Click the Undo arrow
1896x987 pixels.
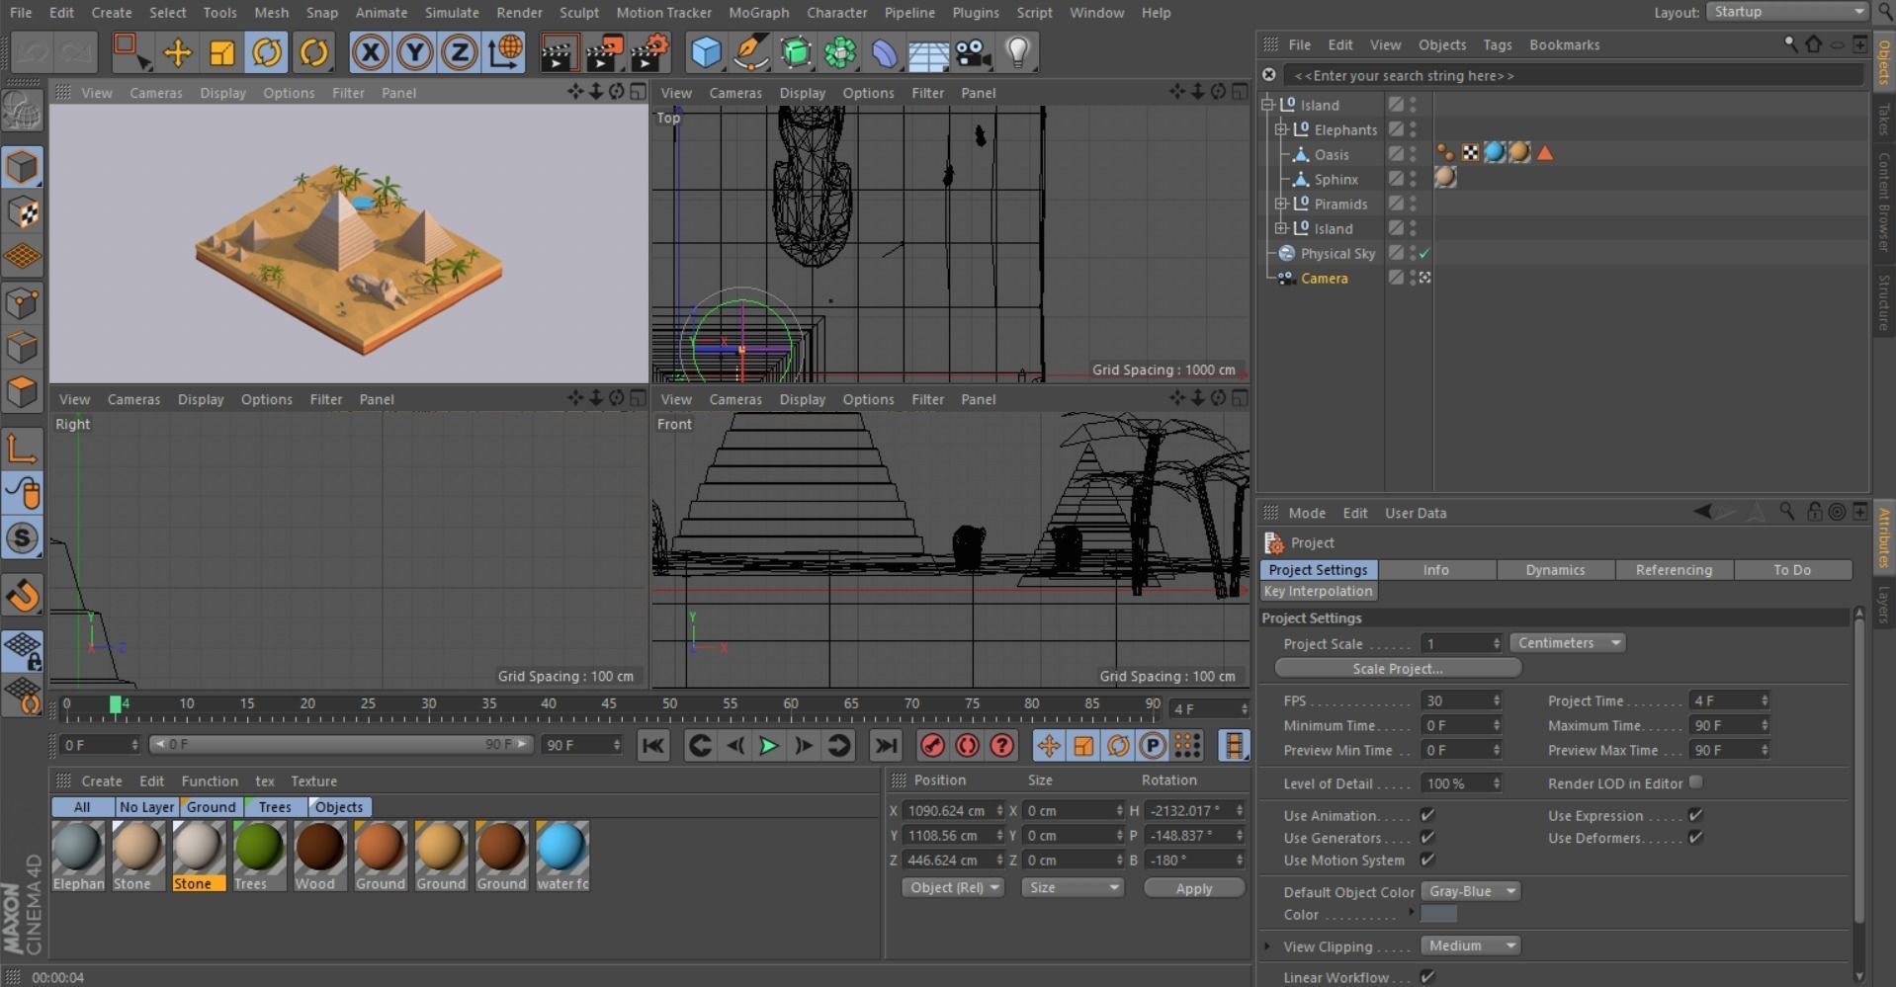pos(33,51)
